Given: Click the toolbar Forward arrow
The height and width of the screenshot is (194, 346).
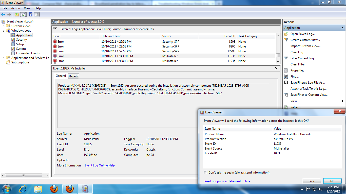Looking at the screenshot, I should pyautogui.click(x=9, y=14).
